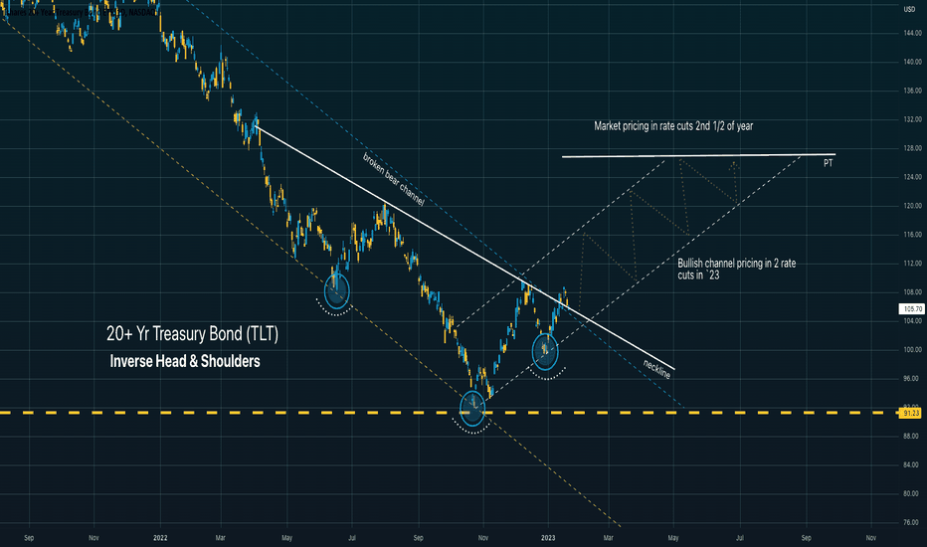Click the yellow 91.23 price label

(910, 413)
